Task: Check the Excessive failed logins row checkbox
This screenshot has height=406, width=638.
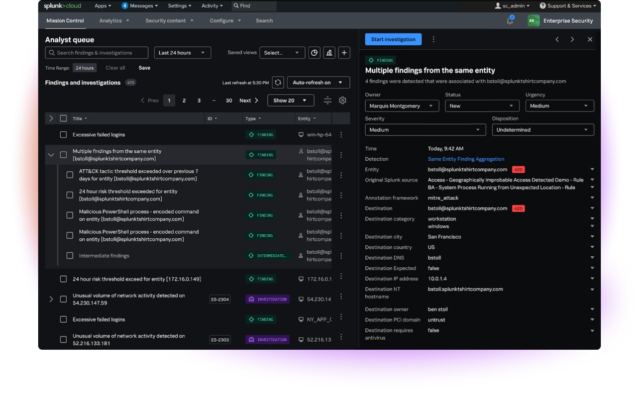Action: [x=63, y=134]
